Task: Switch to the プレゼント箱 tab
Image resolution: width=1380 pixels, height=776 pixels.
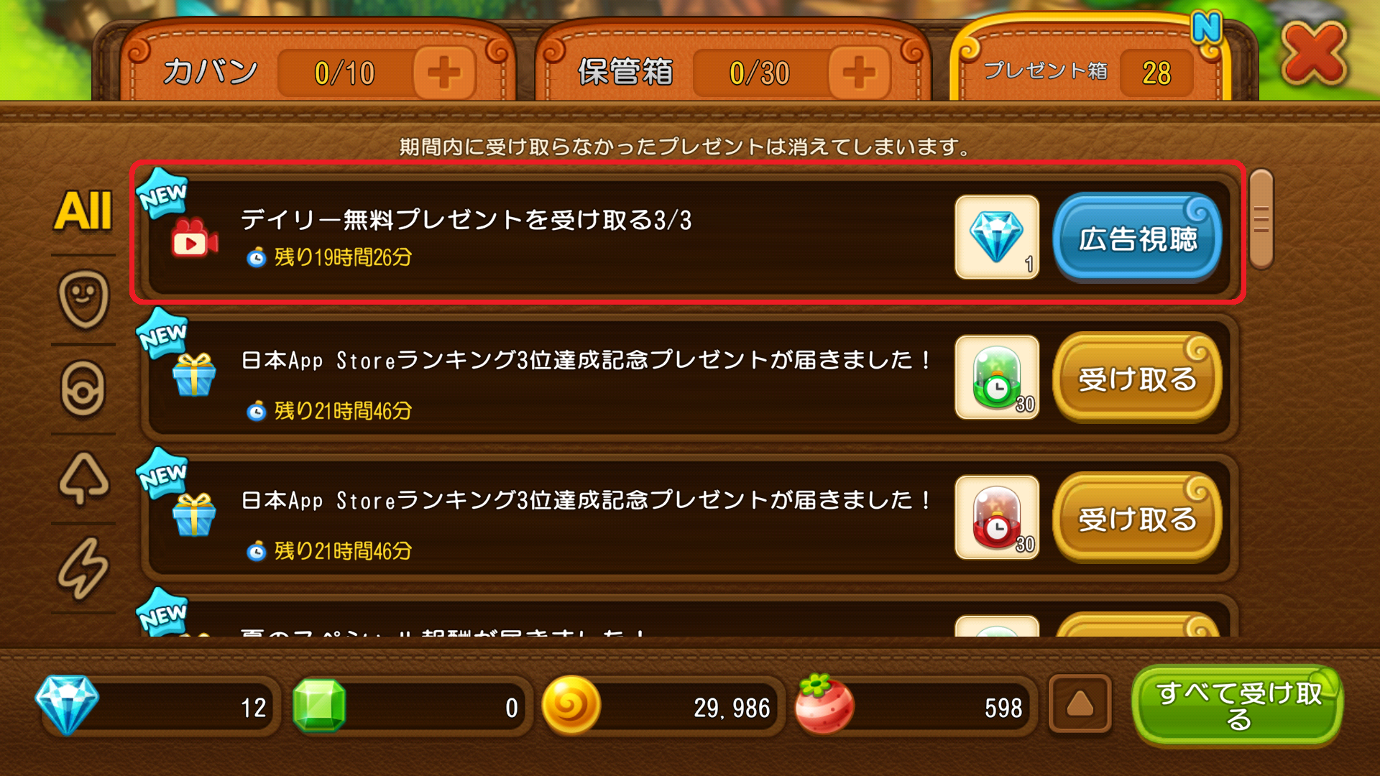Action: (x=1089, y=65)
